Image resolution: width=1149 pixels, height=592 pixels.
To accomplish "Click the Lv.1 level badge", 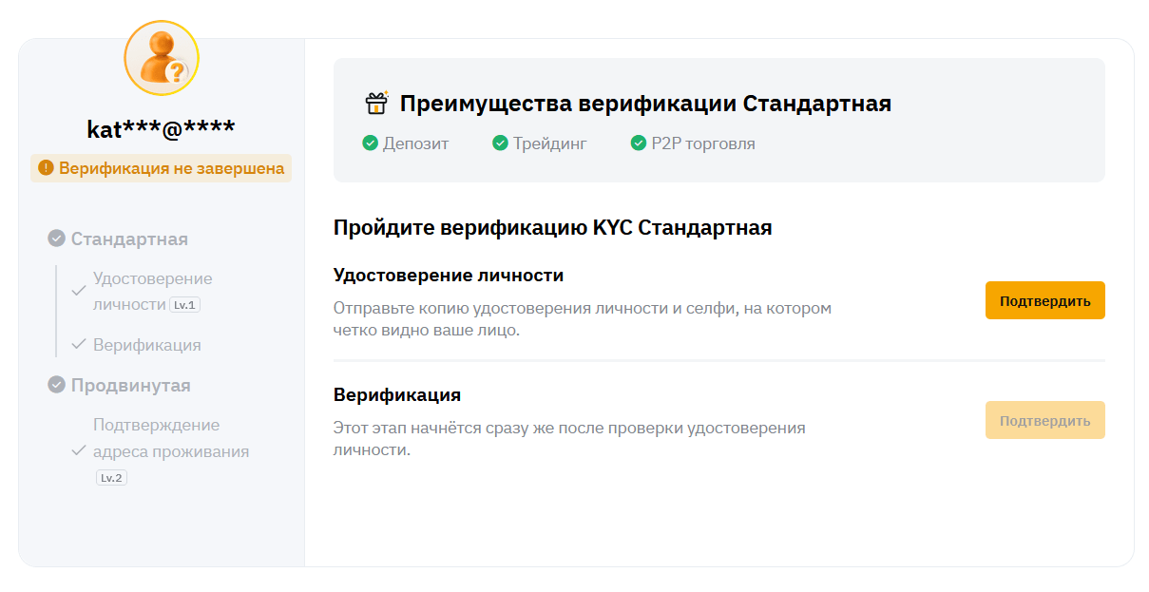I will [185, 305].
